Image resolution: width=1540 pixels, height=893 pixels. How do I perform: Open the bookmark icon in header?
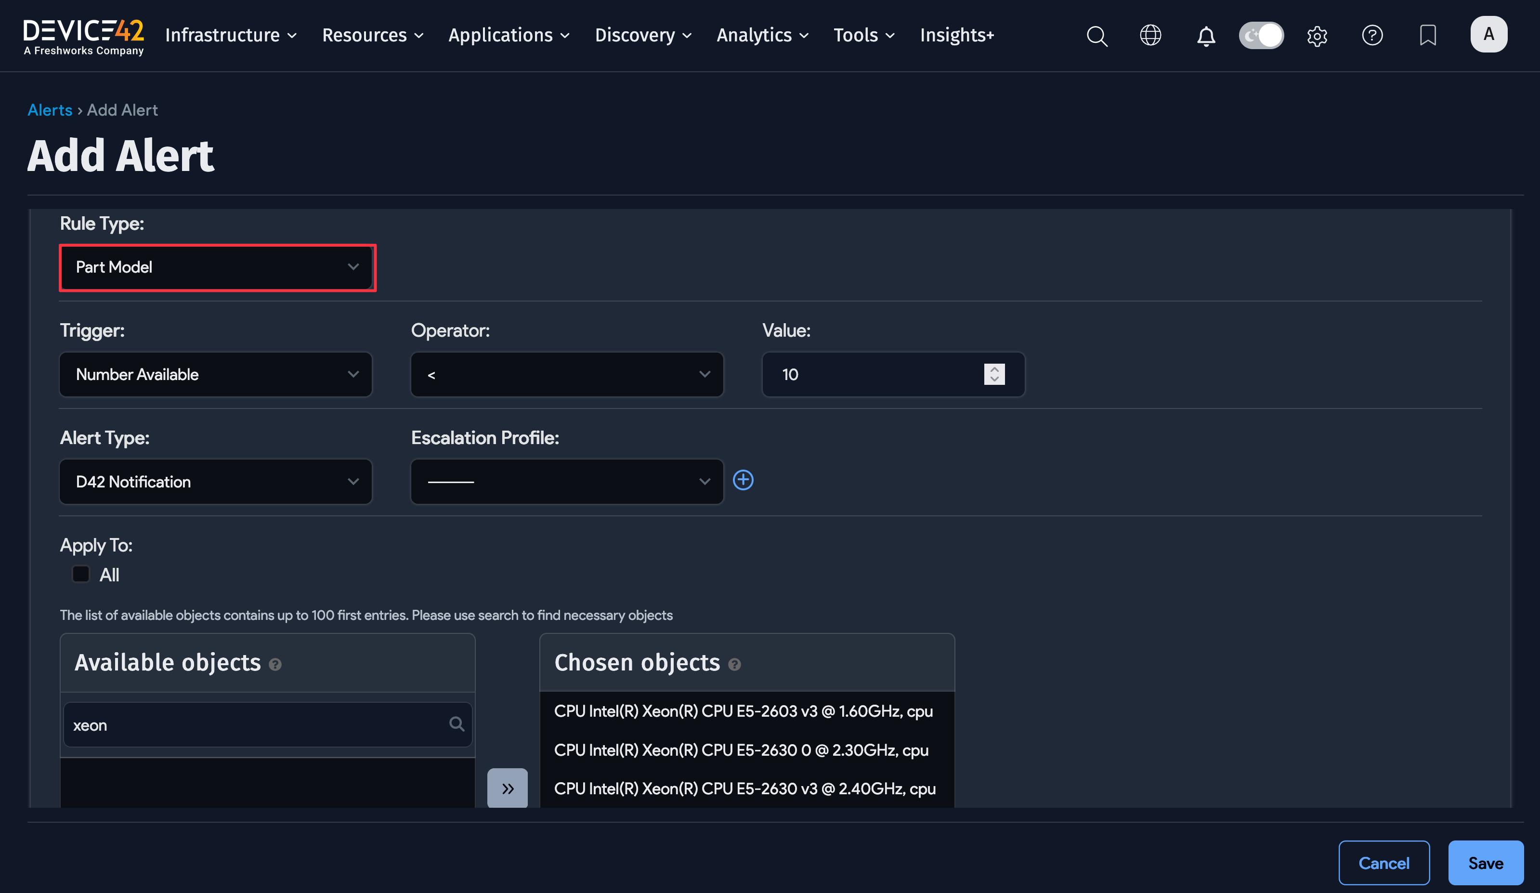tap(1427, 35)
